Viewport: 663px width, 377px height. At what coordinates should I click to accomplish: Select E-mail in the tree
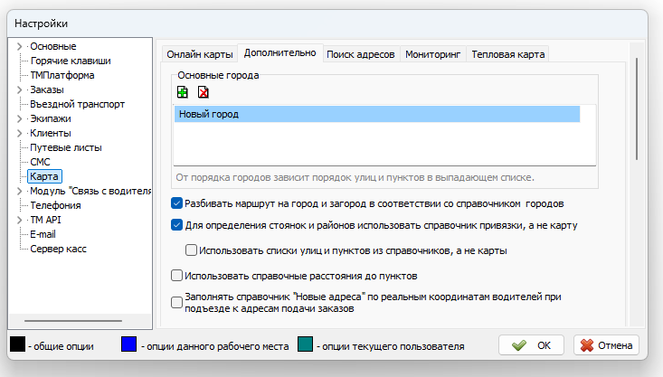tap(43, 234)
